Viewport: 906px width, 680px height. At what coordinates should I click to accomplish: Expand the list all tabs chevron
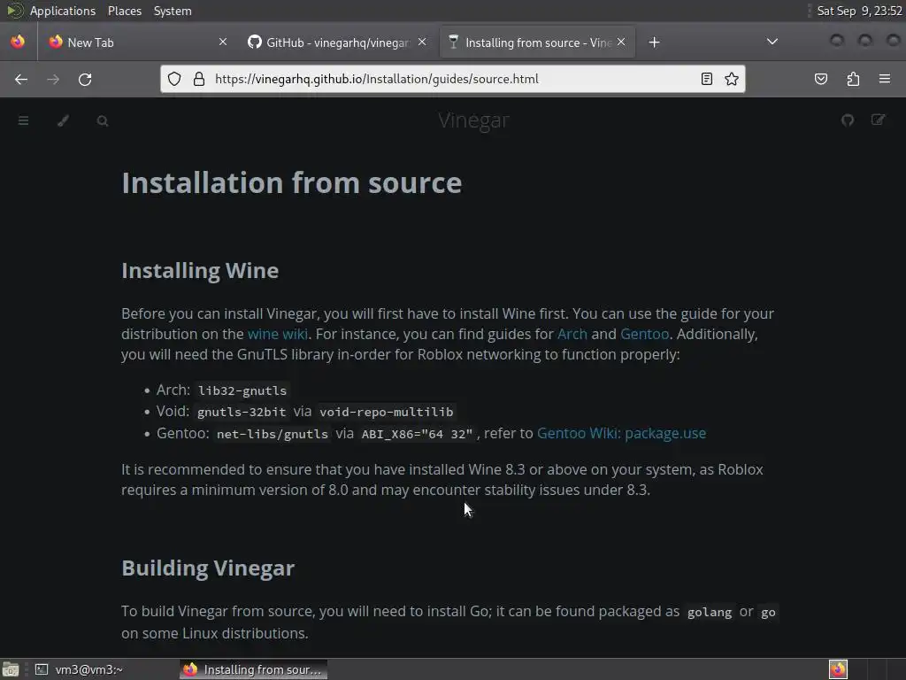[x=772, y=42]
